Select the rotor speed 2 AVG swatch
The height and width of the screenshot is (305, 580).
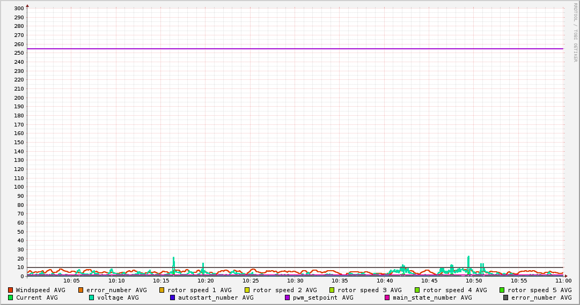click(x=247, y=290)
